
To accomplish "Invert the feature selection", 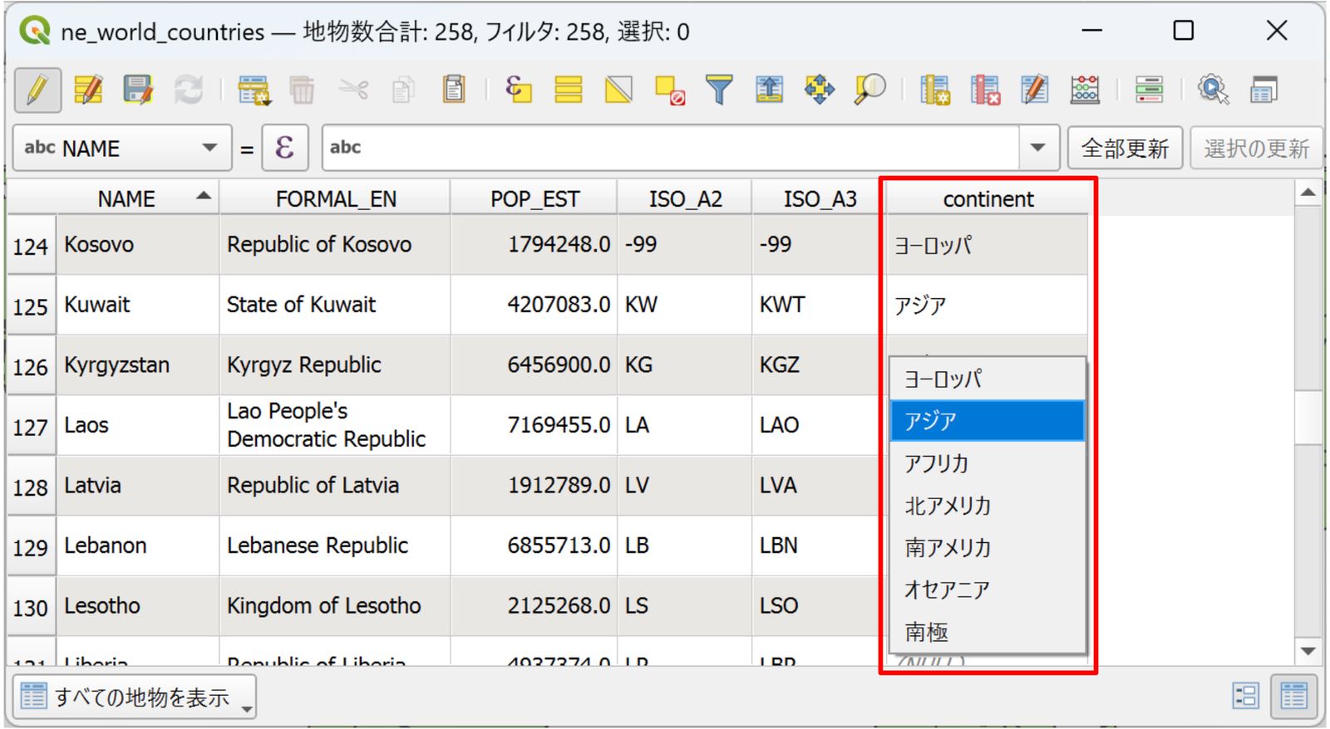I will tap(618, 90).
